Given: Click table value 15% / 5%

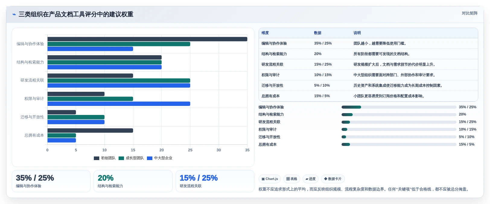Looking at the screenshot, I should point(322,96).
